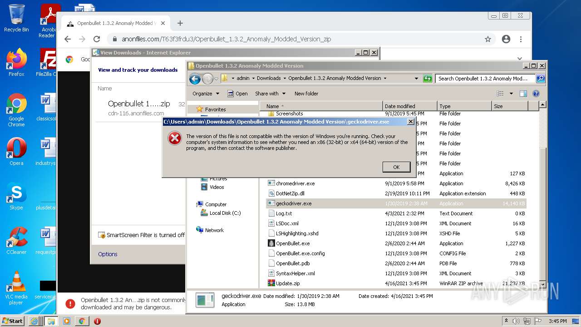Open Explorer help icon
This screenshot has height=327, width=581.
click(x=536, y=94)
